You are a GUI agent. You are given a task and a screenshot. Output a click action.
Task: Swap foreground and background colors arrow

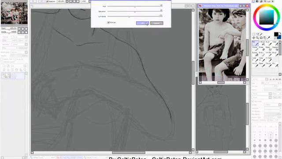(x=280, y=34)
